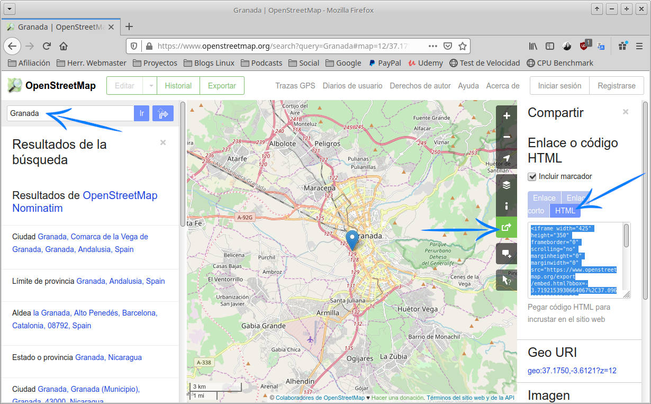Add a note to the map
Screen dimensions: 651x404
click(507, 254)
